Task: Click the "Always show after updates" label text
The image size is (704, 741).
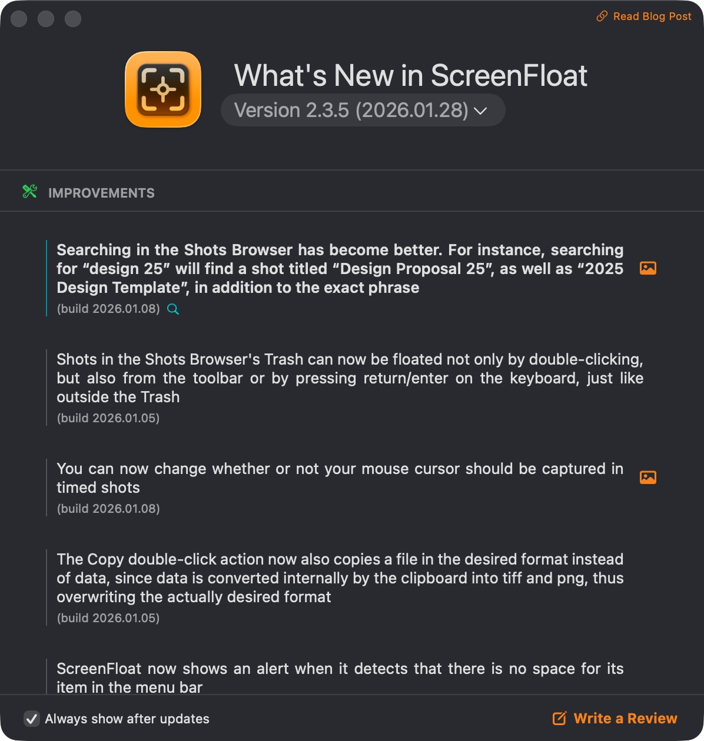Action: [x=127, y=719]
